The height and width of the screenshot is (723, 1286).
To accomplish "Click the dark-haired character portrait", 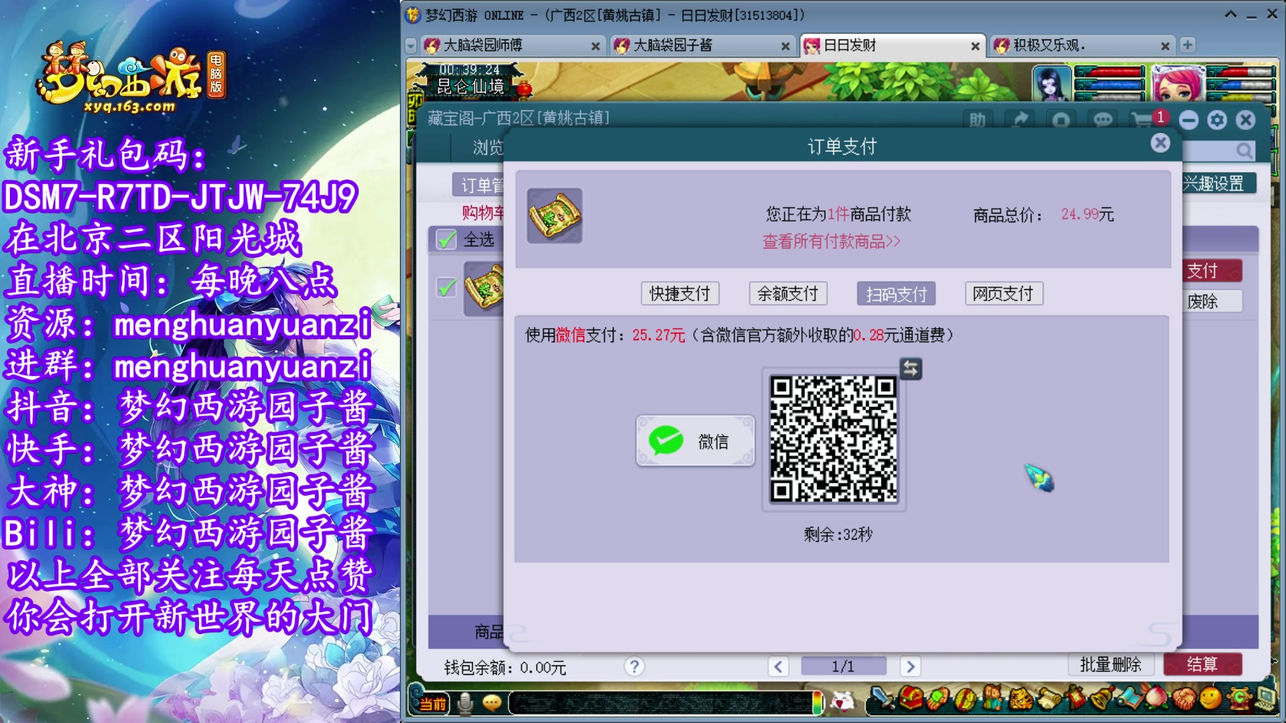I will click(x=1051, y=83).
